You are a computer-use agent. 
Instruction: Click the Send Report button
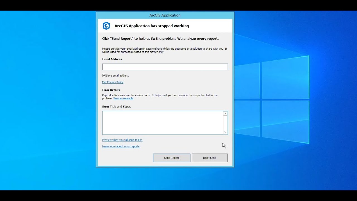coord(172,158)
